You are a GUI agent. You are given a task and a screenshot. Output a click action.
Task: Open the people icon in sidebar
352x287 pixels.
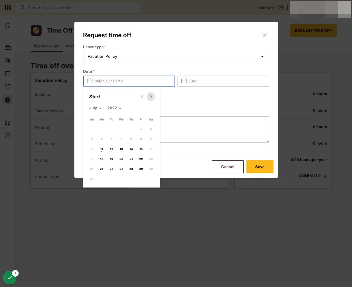[x=8, y=61]
